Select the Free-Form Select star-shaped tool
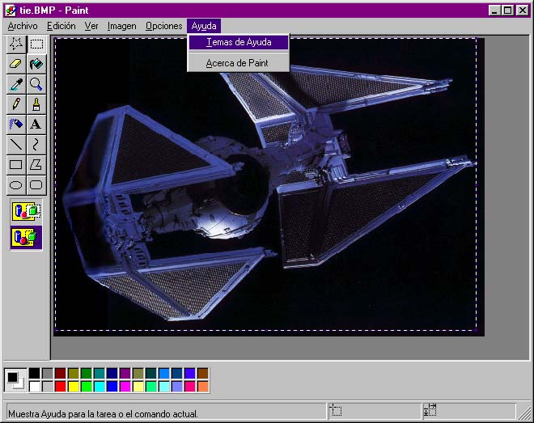The width and height of the screenshot is (534, 423). coord(16,44)
